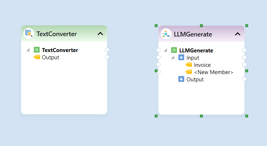Click output port of TextConverter Output row
The width and height of the screenshot is (267, 146).
tap(107, 57)
